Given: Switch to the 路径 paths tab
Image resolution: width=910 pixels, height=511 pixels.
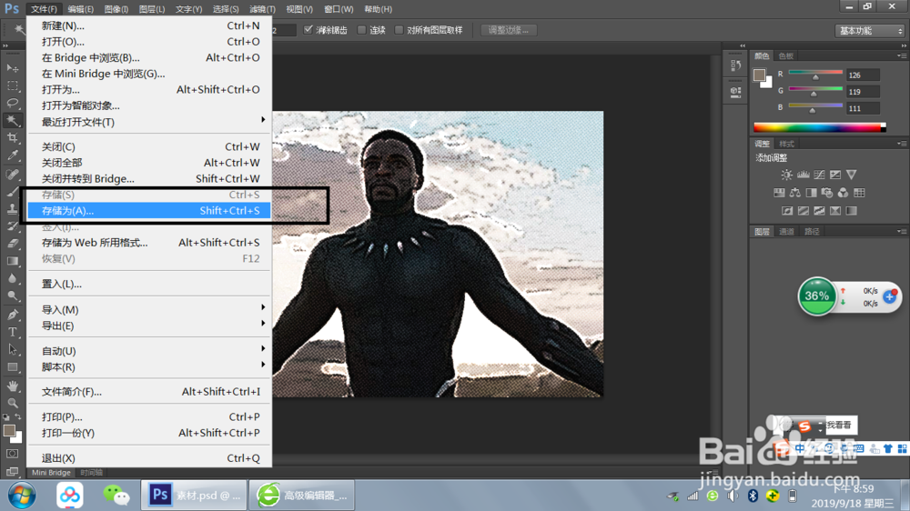Looking at the screenshot, I should click(812, 232).
